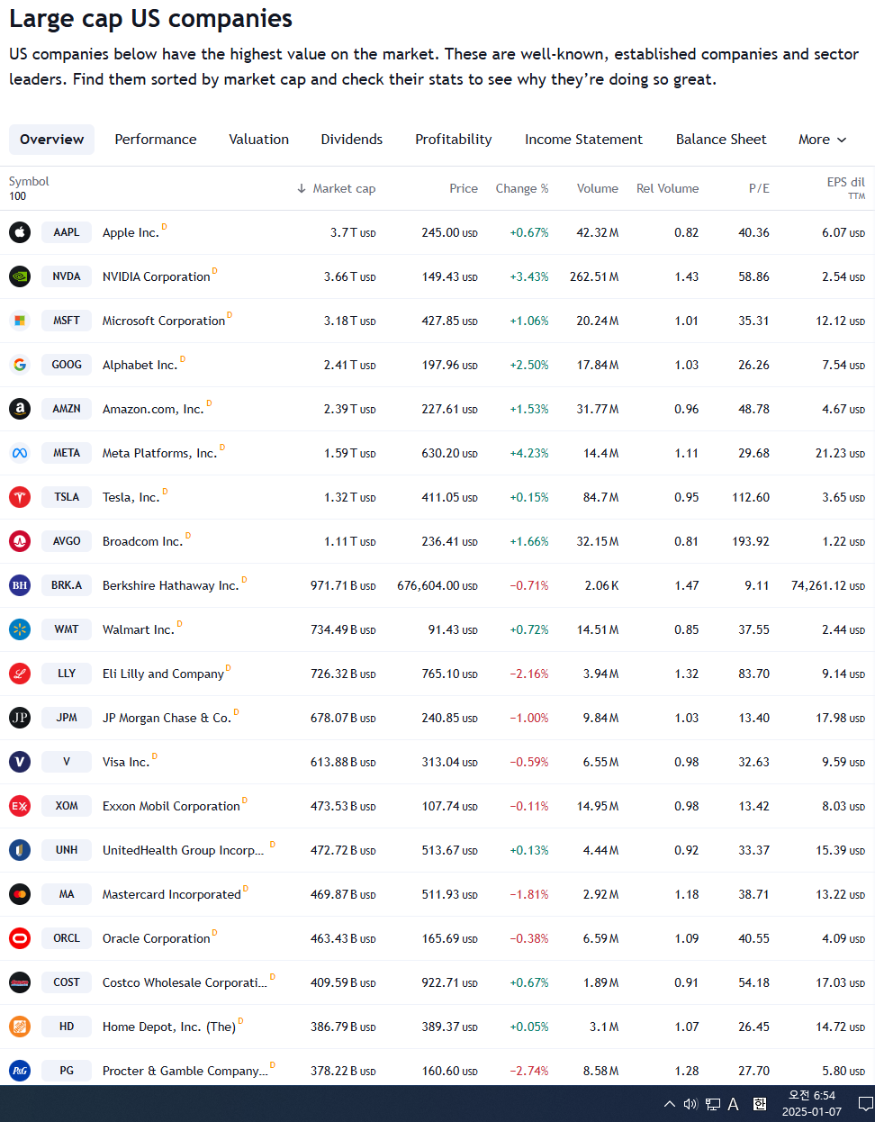Open the AAPL ticker symbol button
Screen dimensions: 875x1122
tap(67, 232)
